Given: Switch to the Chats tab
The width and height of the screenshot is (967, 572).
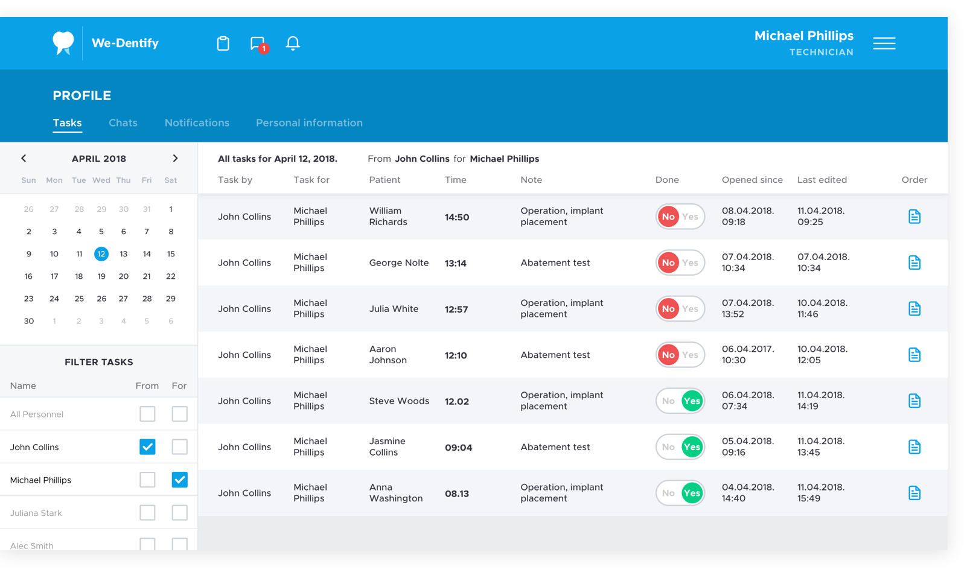Looking at the screenshot, I should [123, 123].
